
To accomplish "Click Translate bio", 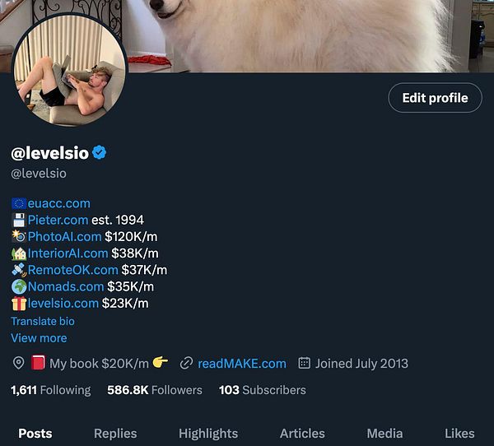I will [x=43, y=321].
